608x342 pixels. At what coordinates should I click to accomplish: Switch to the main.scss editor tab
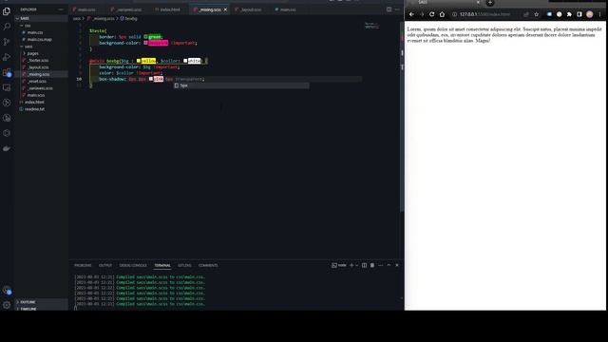click(86, 9)
